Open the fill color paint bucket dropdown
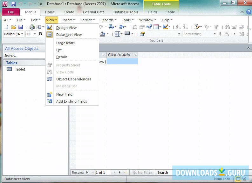 pos(107,34)
